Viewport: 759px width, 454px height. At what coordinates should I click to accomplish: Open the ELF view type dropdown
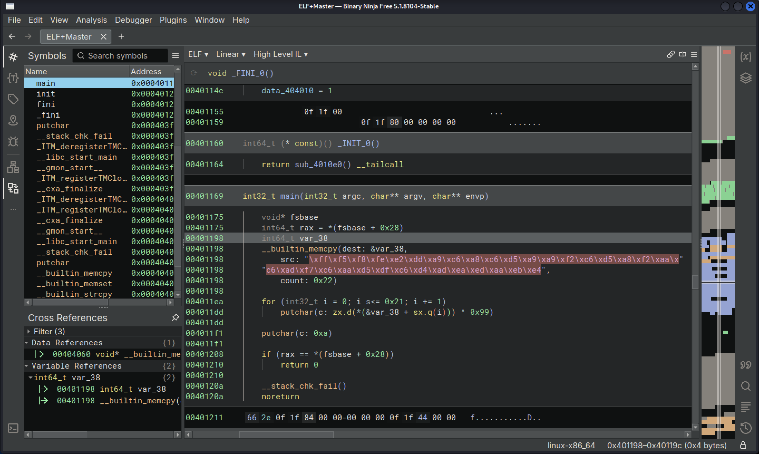[x=198, y=55]
